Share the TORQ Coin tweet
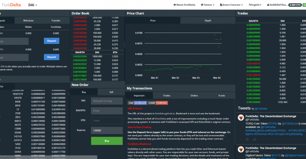 tap(255, 139)
